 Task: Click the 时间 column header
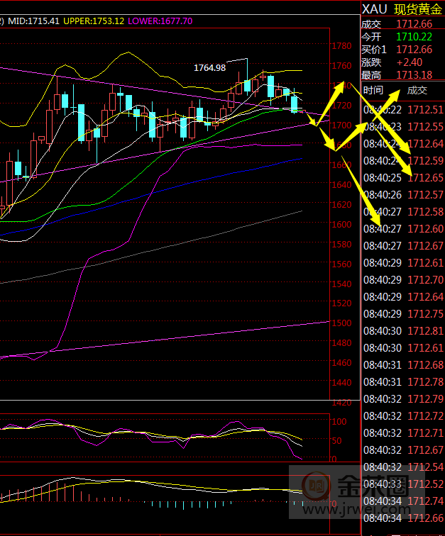(373, 90)
